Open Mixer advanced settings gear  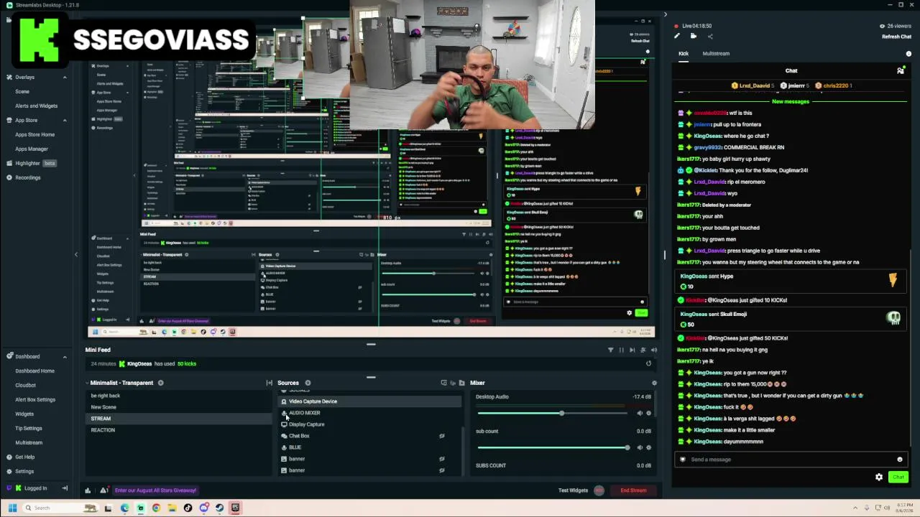click(654, 383)
